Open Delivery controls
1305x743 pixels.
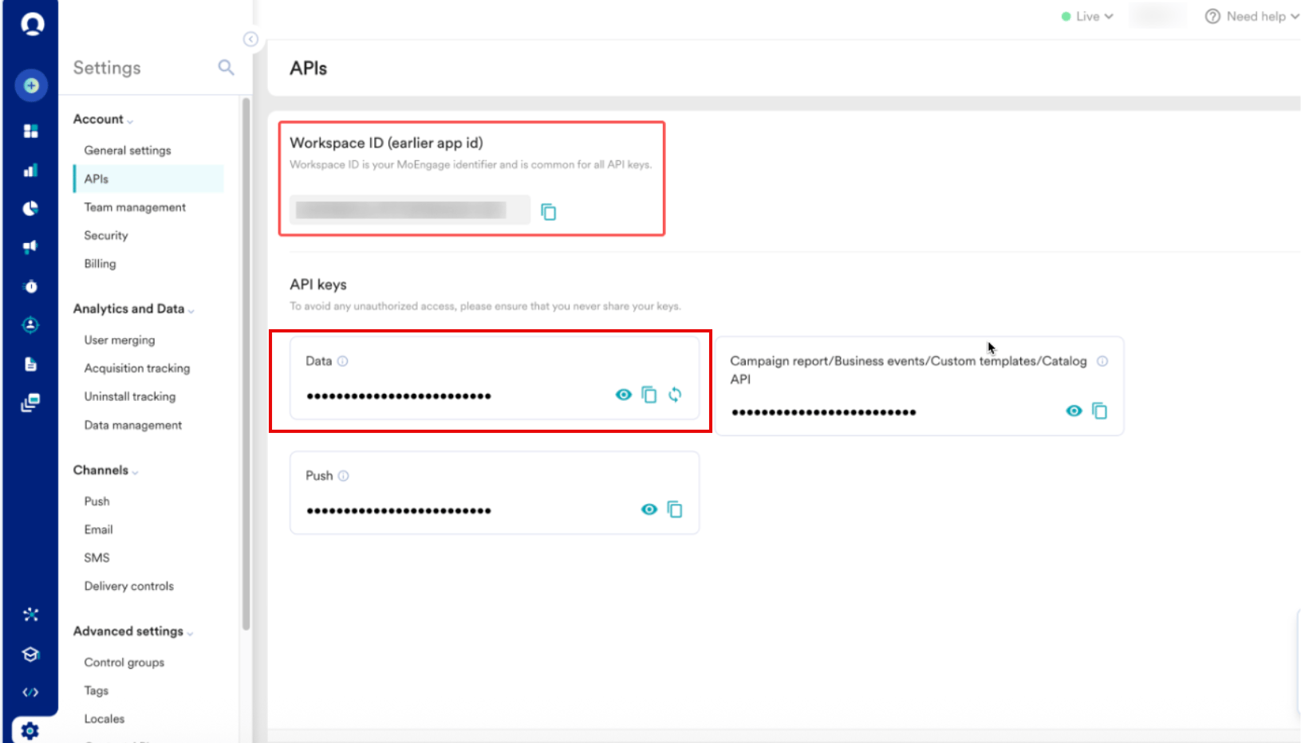(128, 586)
